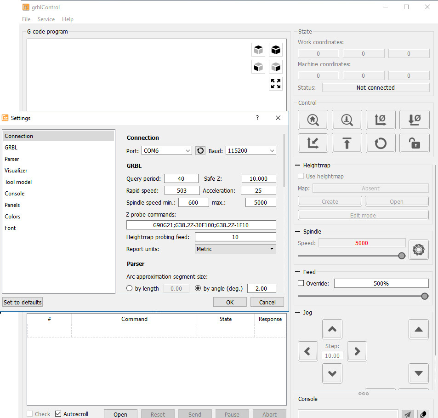
Task: Zero the XY axes with the zero XY icon
Action: point(381,120)
